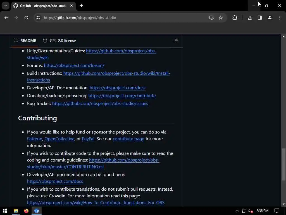
Task: Go back to the previous page
Action: click(6, 18)
